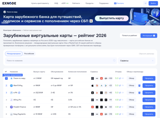Expand the +111 more services in Aifory Pro row

[110, 100]
